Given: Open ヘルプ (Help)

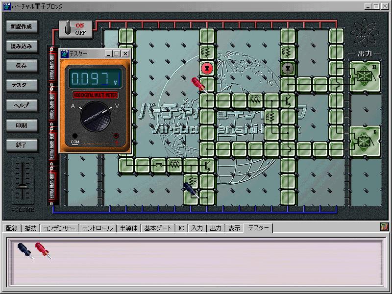Looking at the screenshot, I should pos(22,105).
